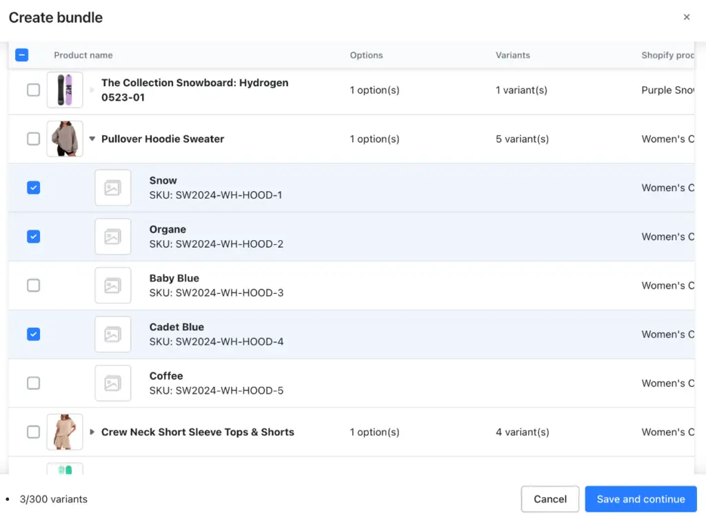The width and height of the screenshot is (706, 516).
Task: Click the Variants column header
Action: pyautogui.click(x=512, y=54)
